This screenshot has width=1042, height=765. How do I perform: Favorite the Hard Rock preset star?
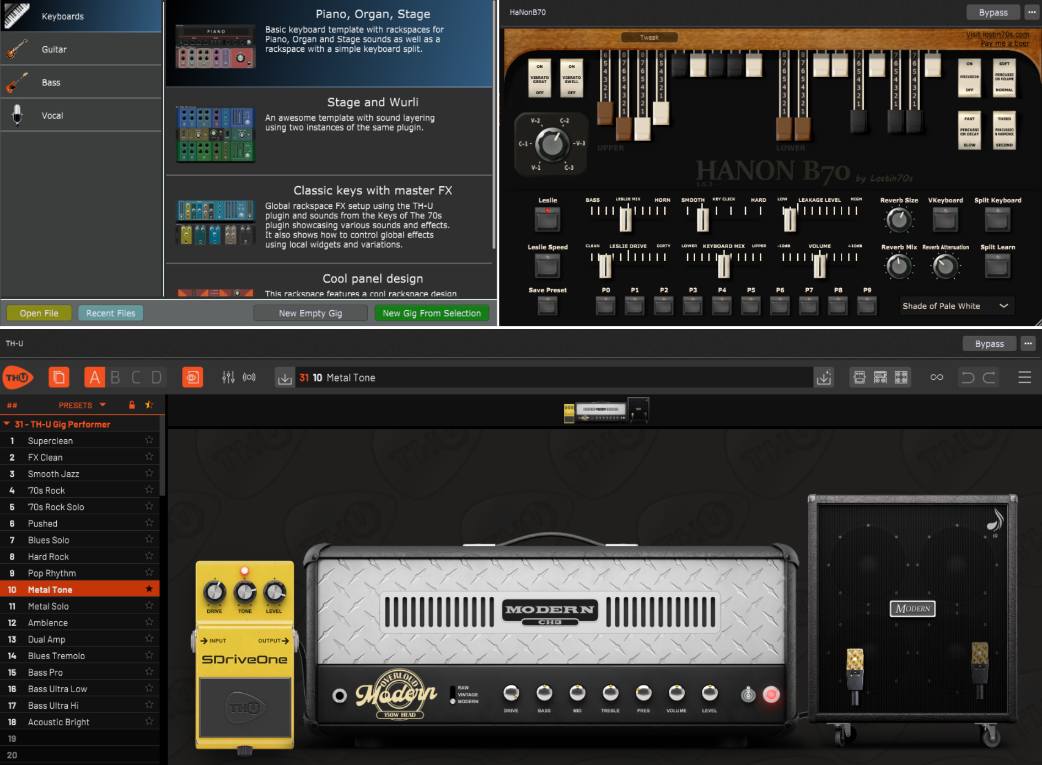coord(149,556)
